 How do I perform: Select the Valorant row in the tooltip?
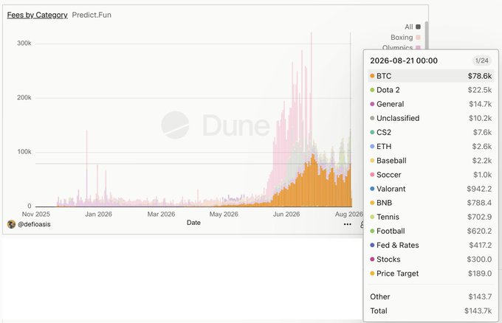(x=430, y=189)
